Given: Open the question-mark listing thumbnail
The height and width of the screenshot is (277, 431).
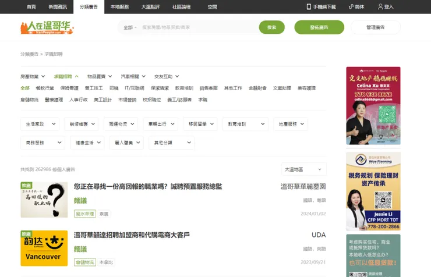Looking at the screenshot, I should (44, 200).
